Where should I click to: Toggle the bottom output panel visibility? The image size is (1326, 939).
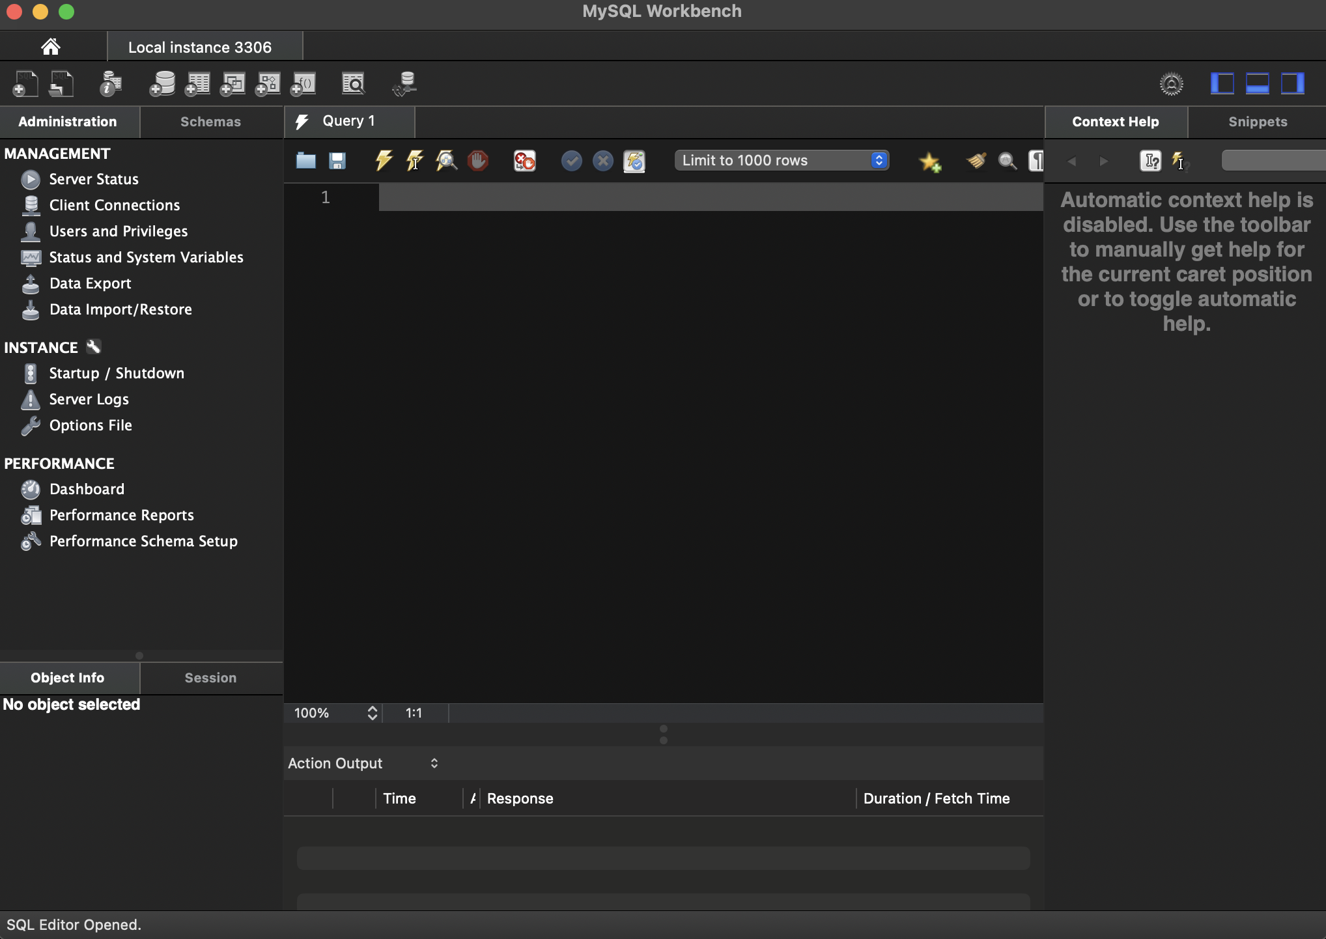(x=1257, y=84)
